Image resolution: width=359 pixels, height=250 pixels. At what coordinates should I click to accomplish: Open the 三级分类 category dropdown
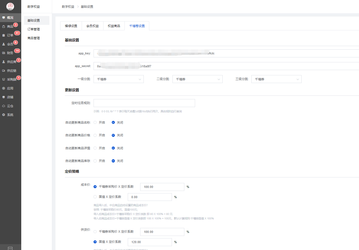276,79
